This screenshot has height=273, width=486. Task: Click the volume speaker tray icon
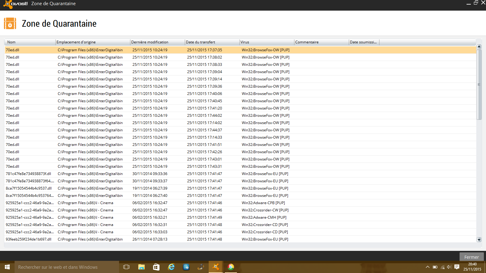[449, 267]
